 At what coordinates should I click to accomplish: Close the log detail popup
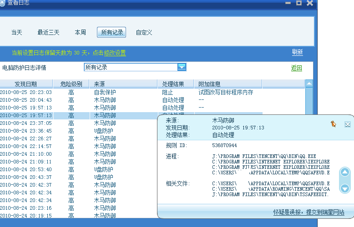tap(348, 124)
